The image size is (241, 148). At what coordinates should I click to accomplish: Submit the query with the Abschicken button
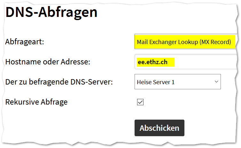(159, 128)
